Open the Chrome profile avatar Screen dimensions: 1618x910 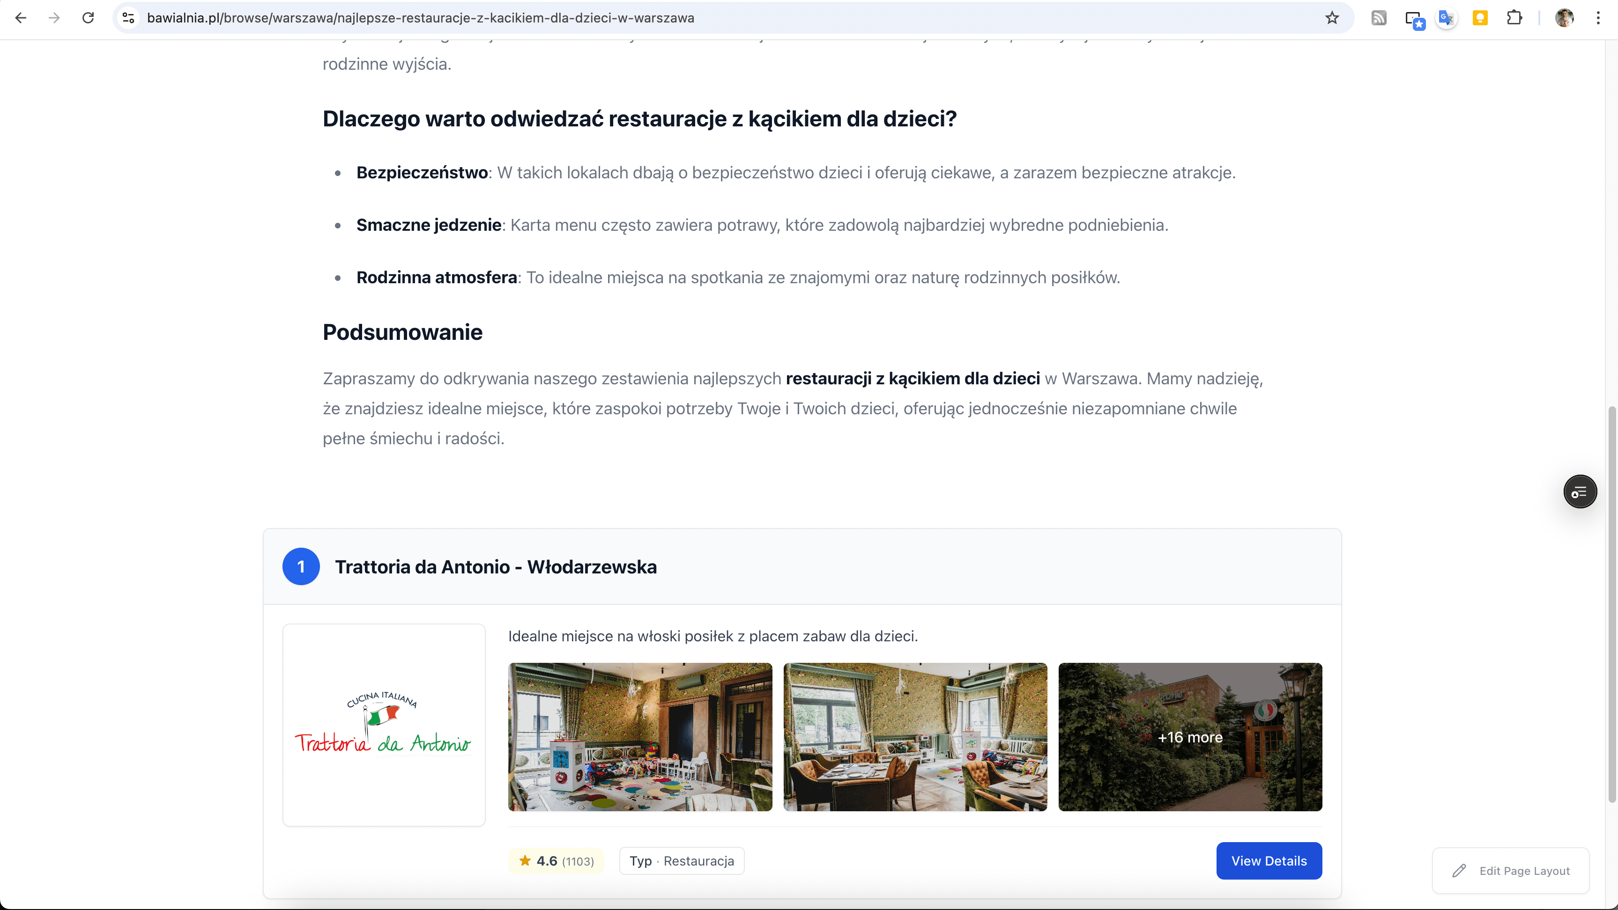point(1564,18)
